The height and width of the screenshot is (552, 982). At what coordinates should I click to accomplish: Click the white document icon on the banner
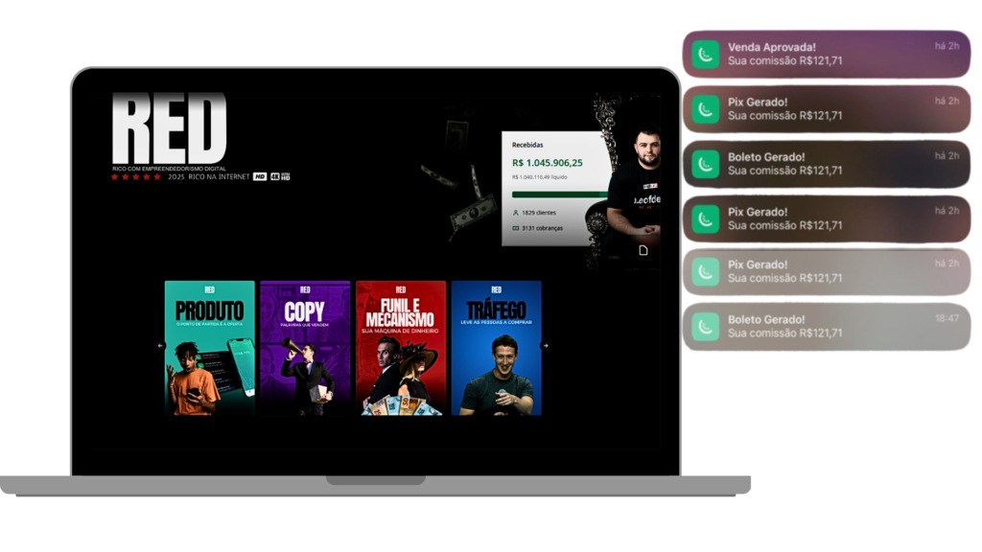644,250
